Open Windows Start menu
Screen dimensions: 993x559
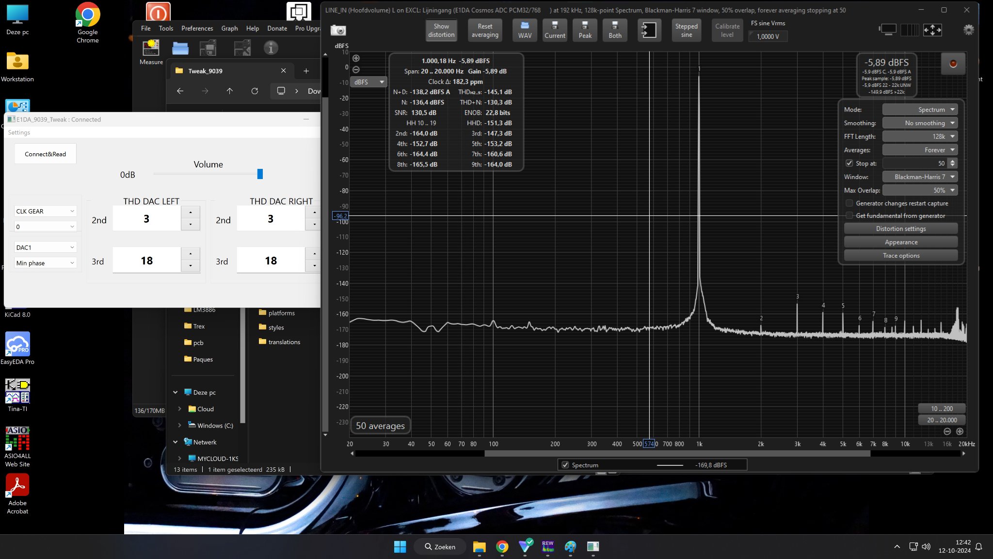400,547
